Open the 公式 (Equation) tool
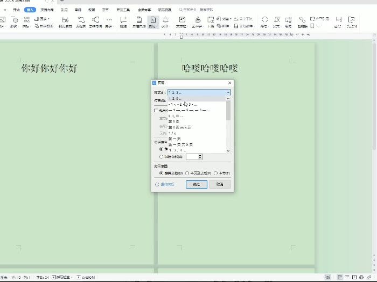Screen dimensions: 377x282 [x=277, y=22]
